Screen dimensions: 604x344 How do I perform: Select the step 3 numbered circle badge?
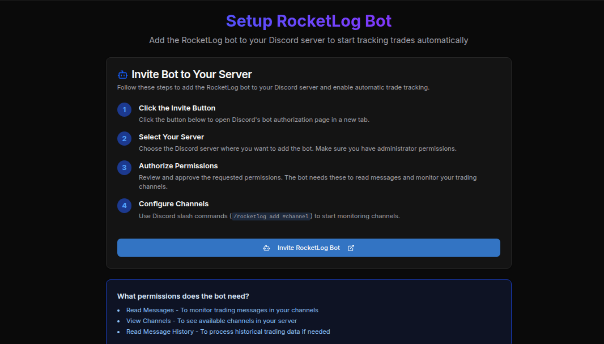(124, 167)
